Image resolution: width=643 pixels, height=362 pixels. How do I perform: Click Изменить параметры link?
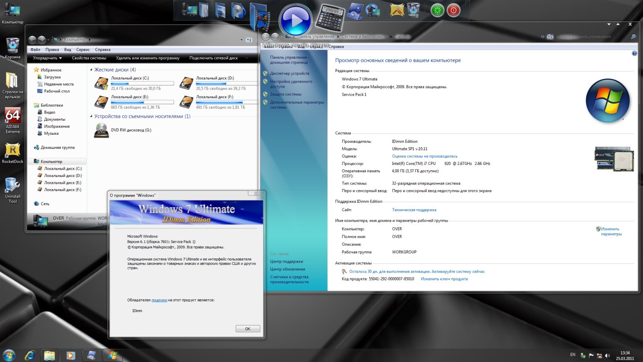(611, 231)
